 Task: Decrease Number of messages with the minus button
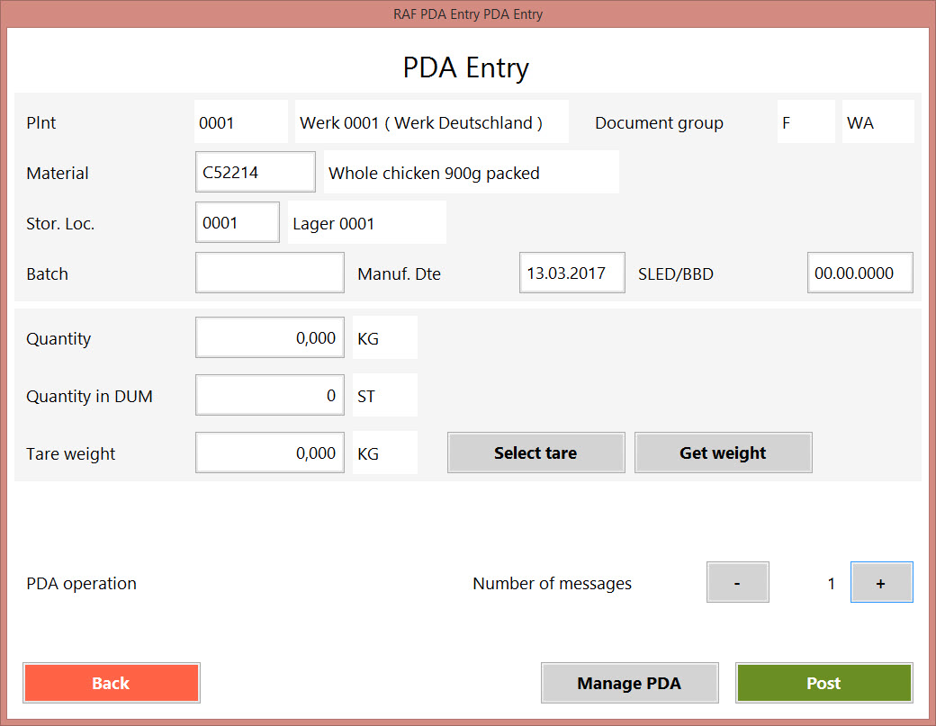click(737, 582)
